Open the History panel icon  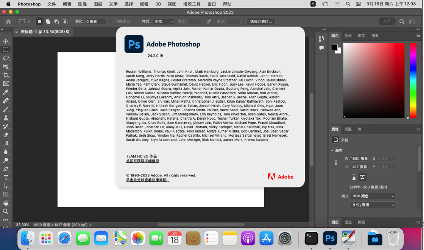[321, 39]
